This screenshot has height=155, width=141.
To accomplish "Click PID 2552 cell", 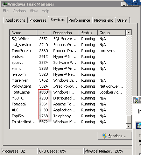I will pos(43,39).
